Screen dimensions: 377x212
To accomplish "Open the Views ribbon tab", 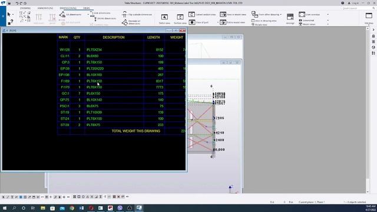I will [87, 8].
